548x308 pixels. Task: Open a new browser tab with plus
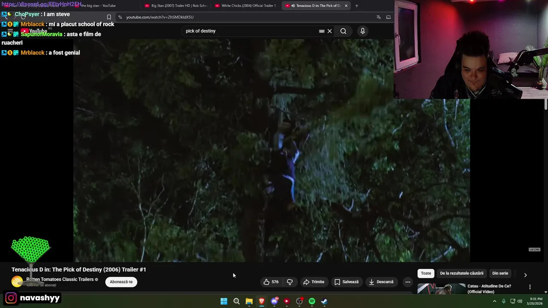357,6
